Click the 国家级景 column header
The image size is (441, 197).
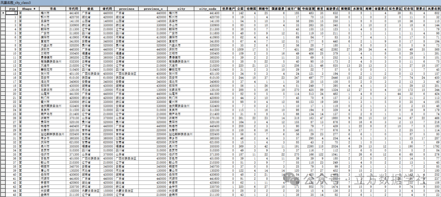tap(278, 9)
